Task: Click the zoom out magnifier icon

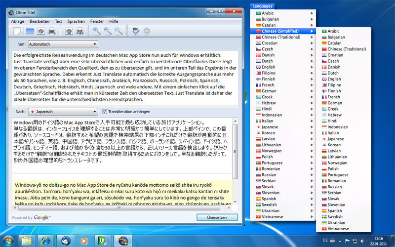Action: click(108, 31)
